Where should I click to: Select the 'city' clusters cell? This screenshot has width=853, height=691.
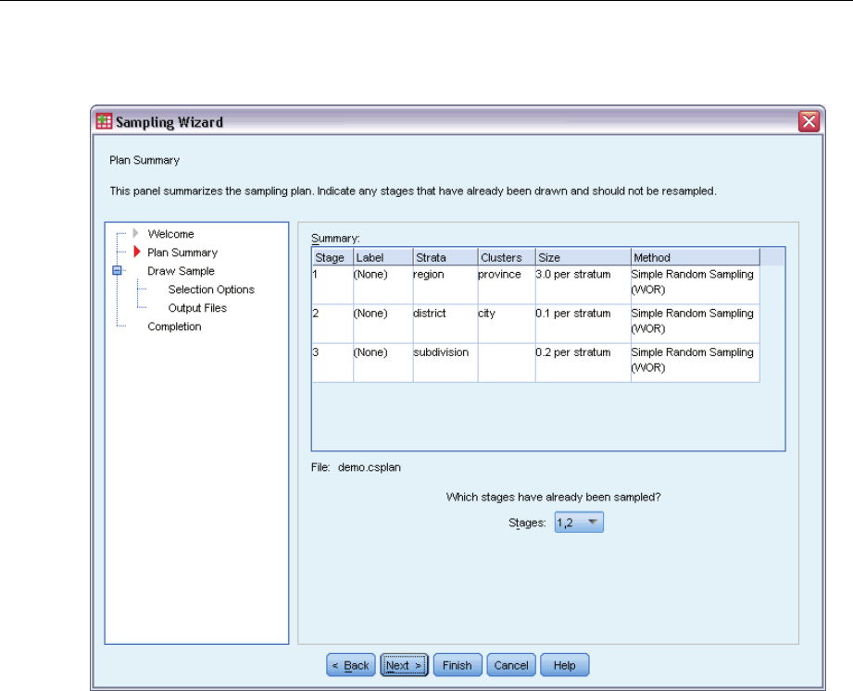[x=507, y=324]
